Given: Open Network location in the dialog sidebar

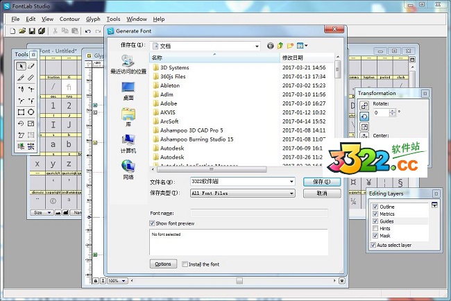Looking at the screenshot, I should point(128,170).
